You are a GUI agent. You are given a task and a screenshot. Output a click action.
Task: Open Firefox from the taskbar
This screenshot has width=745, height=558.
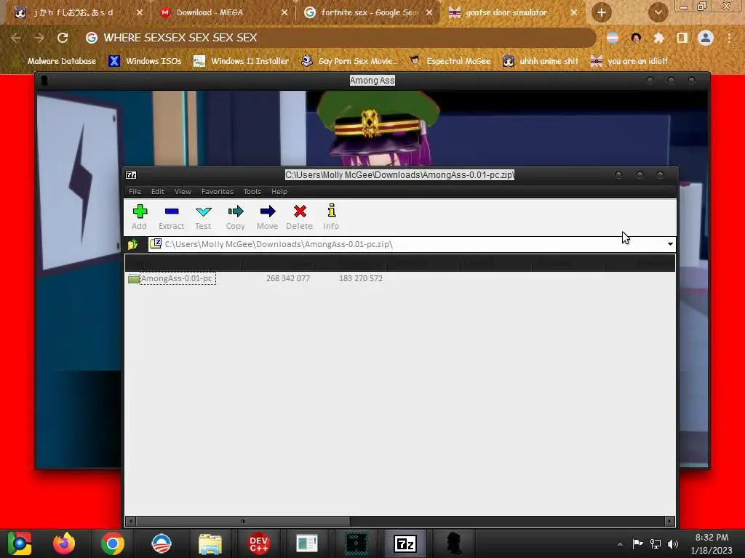[64, 543]
